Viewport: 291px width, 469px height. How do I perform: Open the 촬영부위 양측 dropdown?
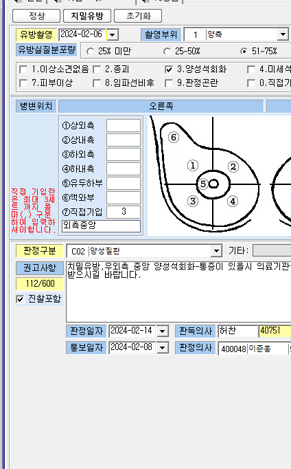(x=282, y=34)
